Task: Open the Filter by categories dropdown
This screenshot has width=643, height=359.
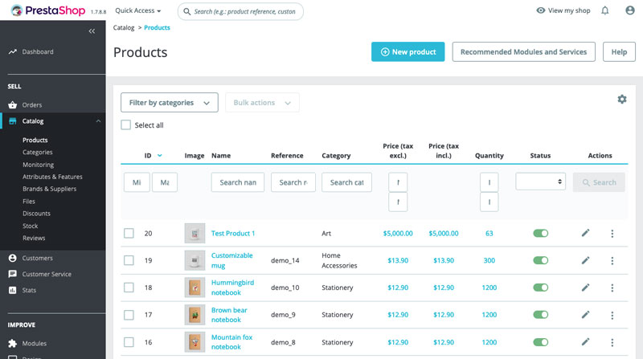Action: point(170,103)
